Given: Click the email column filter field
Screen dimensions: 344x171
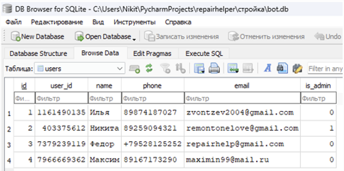Looking at the screenshot, I should [242, 98].
